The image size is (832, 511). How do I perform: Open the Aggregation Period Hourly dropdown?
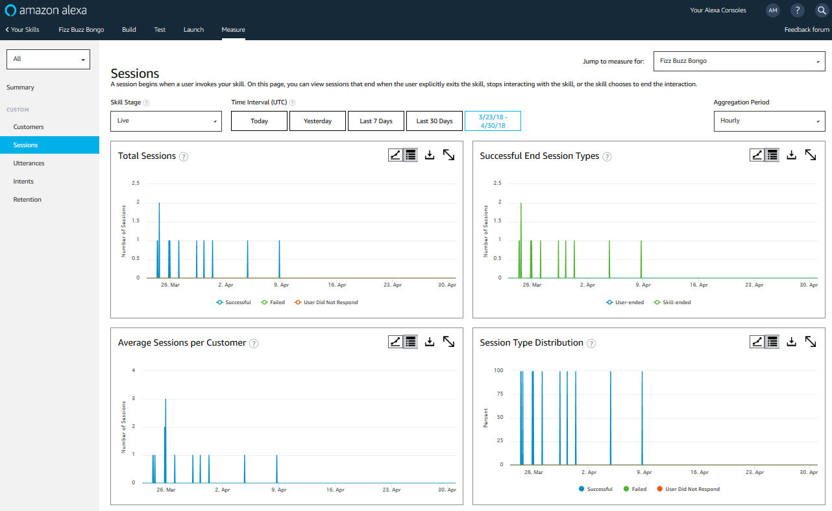(769, 121)
